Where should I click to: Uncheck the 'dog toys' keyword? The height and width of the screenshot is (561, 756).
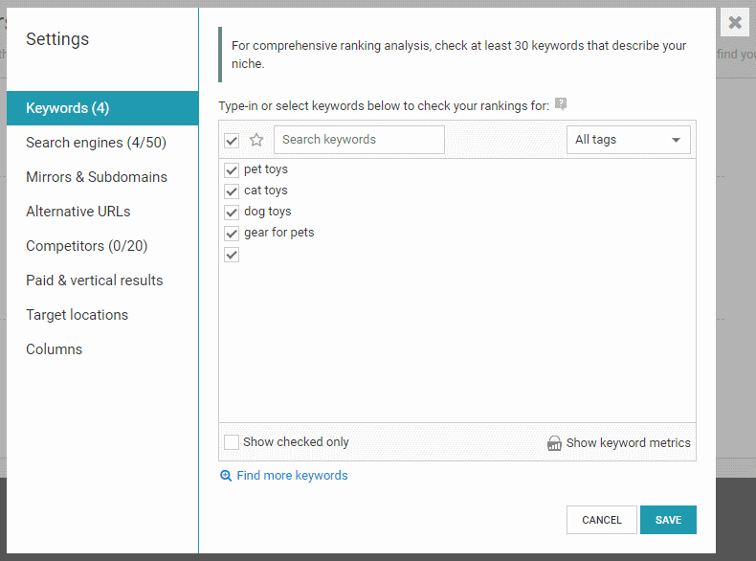[x=232, y=213]
